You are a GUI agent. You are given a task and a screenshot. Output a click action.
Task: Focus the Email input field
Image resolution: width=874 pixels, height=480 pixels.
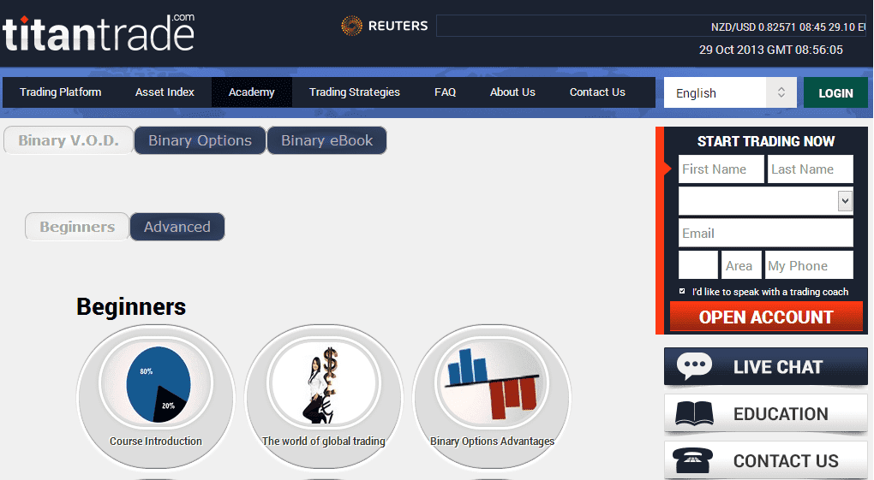pos(766,233)
